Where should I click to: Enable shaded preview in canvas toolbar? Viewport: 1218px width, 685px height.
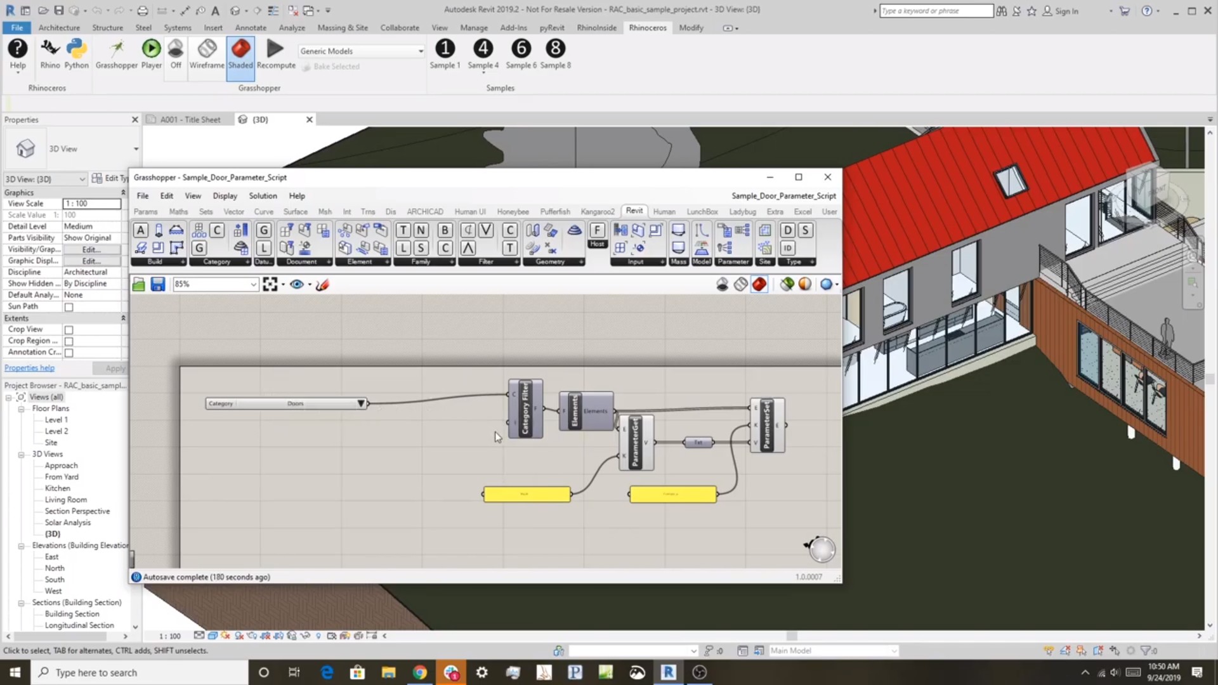coord(759,285)
